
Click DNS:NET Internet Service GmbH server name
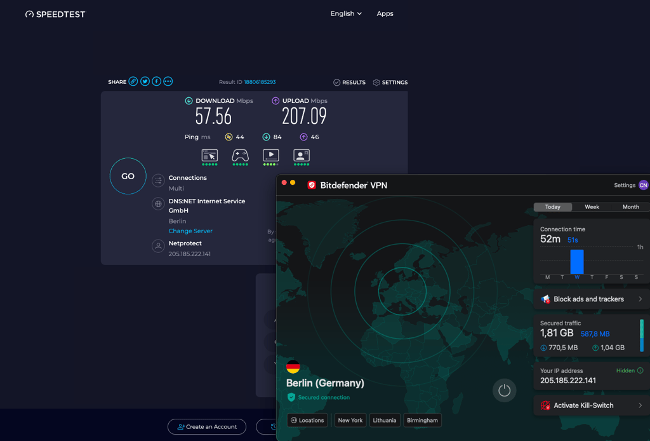(207, 206)
